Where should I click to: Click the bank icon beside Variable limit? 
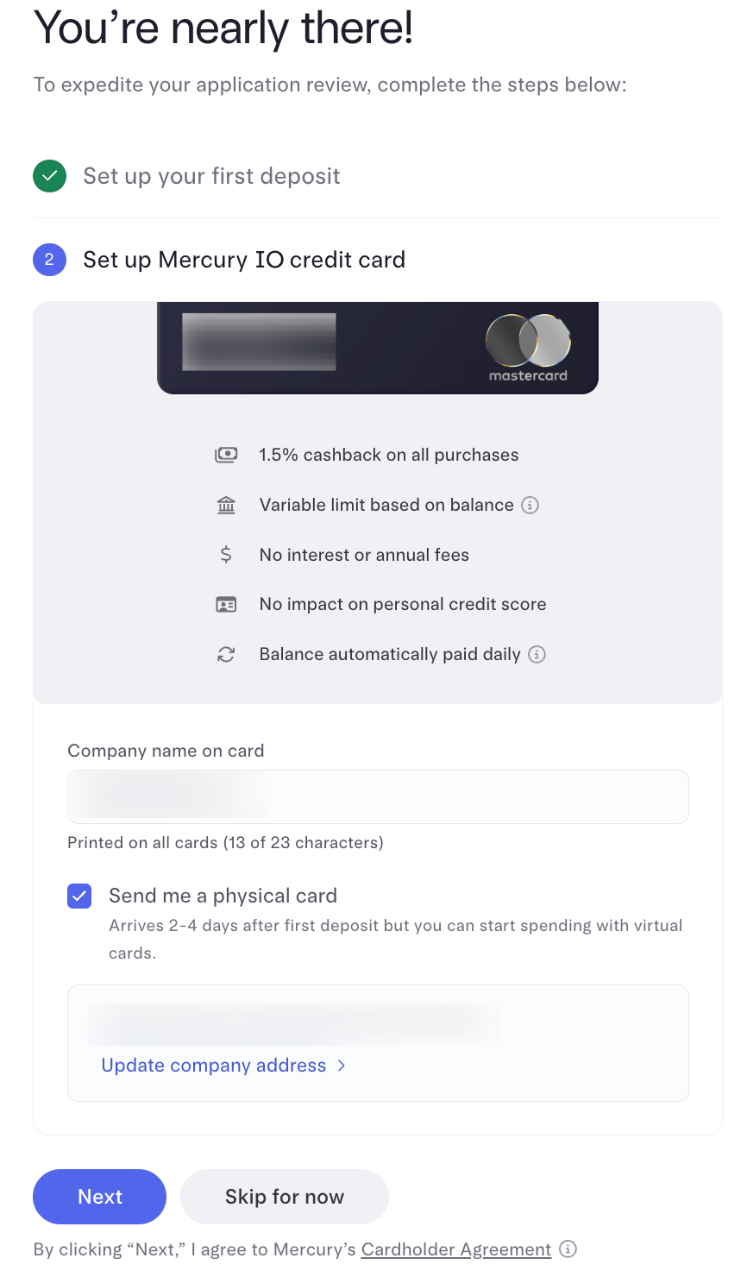coord(226,505)
